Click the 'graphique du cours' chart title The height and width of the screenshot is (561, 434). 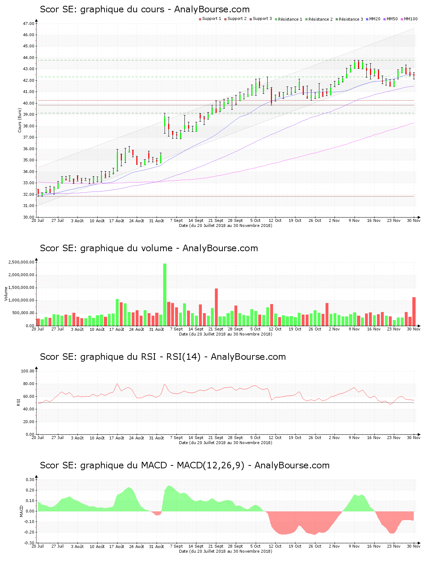[x=145, y=9]
